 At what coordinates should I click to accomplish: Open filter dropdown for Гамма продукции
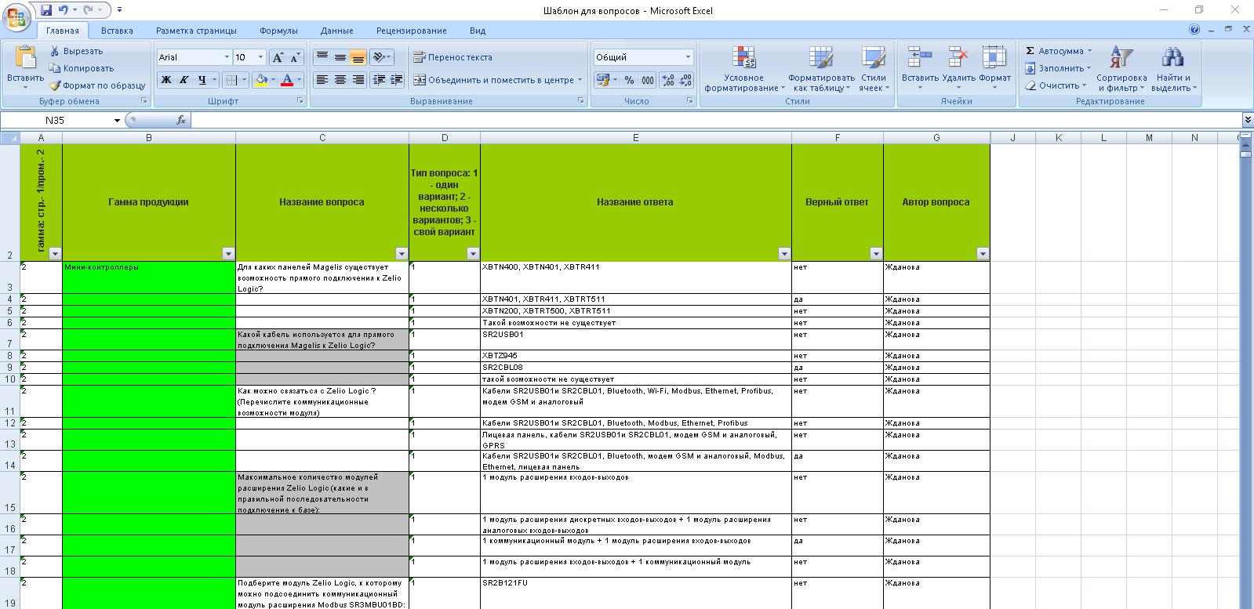(228, 253)
